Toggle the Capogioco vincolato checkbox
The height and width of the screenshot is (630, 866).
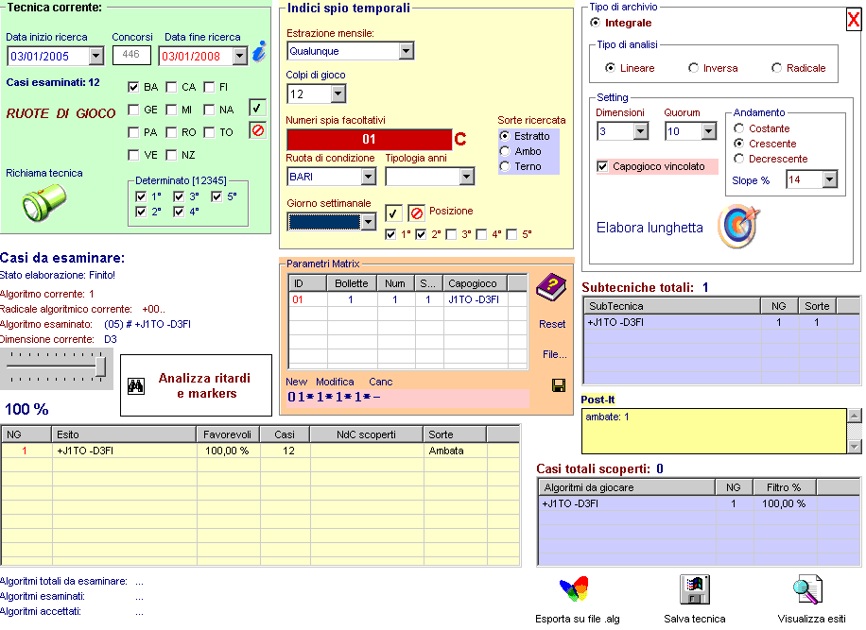pos(603,166)
